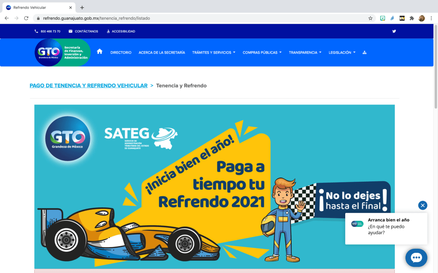Open the chat bubble button
Screen dimensions: 438x273
[416, 258]
